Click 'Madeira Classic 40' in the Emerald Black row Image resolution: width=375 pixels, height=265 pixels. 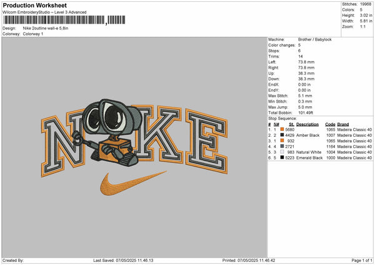[354, 158]
